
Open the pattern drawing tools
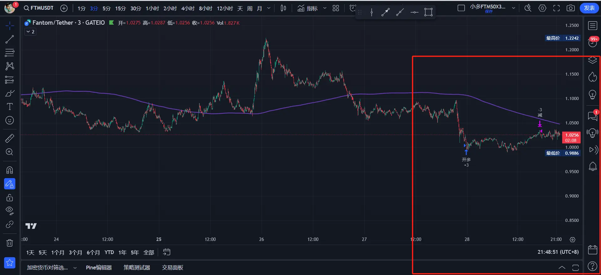(x=10, y=66)
